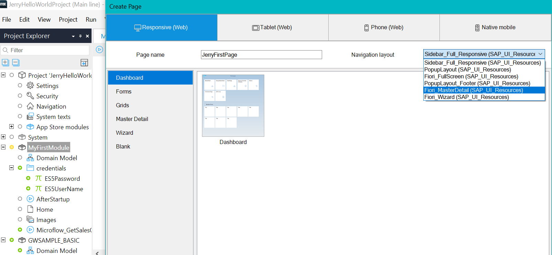Click the sync-with-editor icon in Project Explorer
Image resolution: width=552 pixels, height=255 pixels.
[x=84, y=63]
